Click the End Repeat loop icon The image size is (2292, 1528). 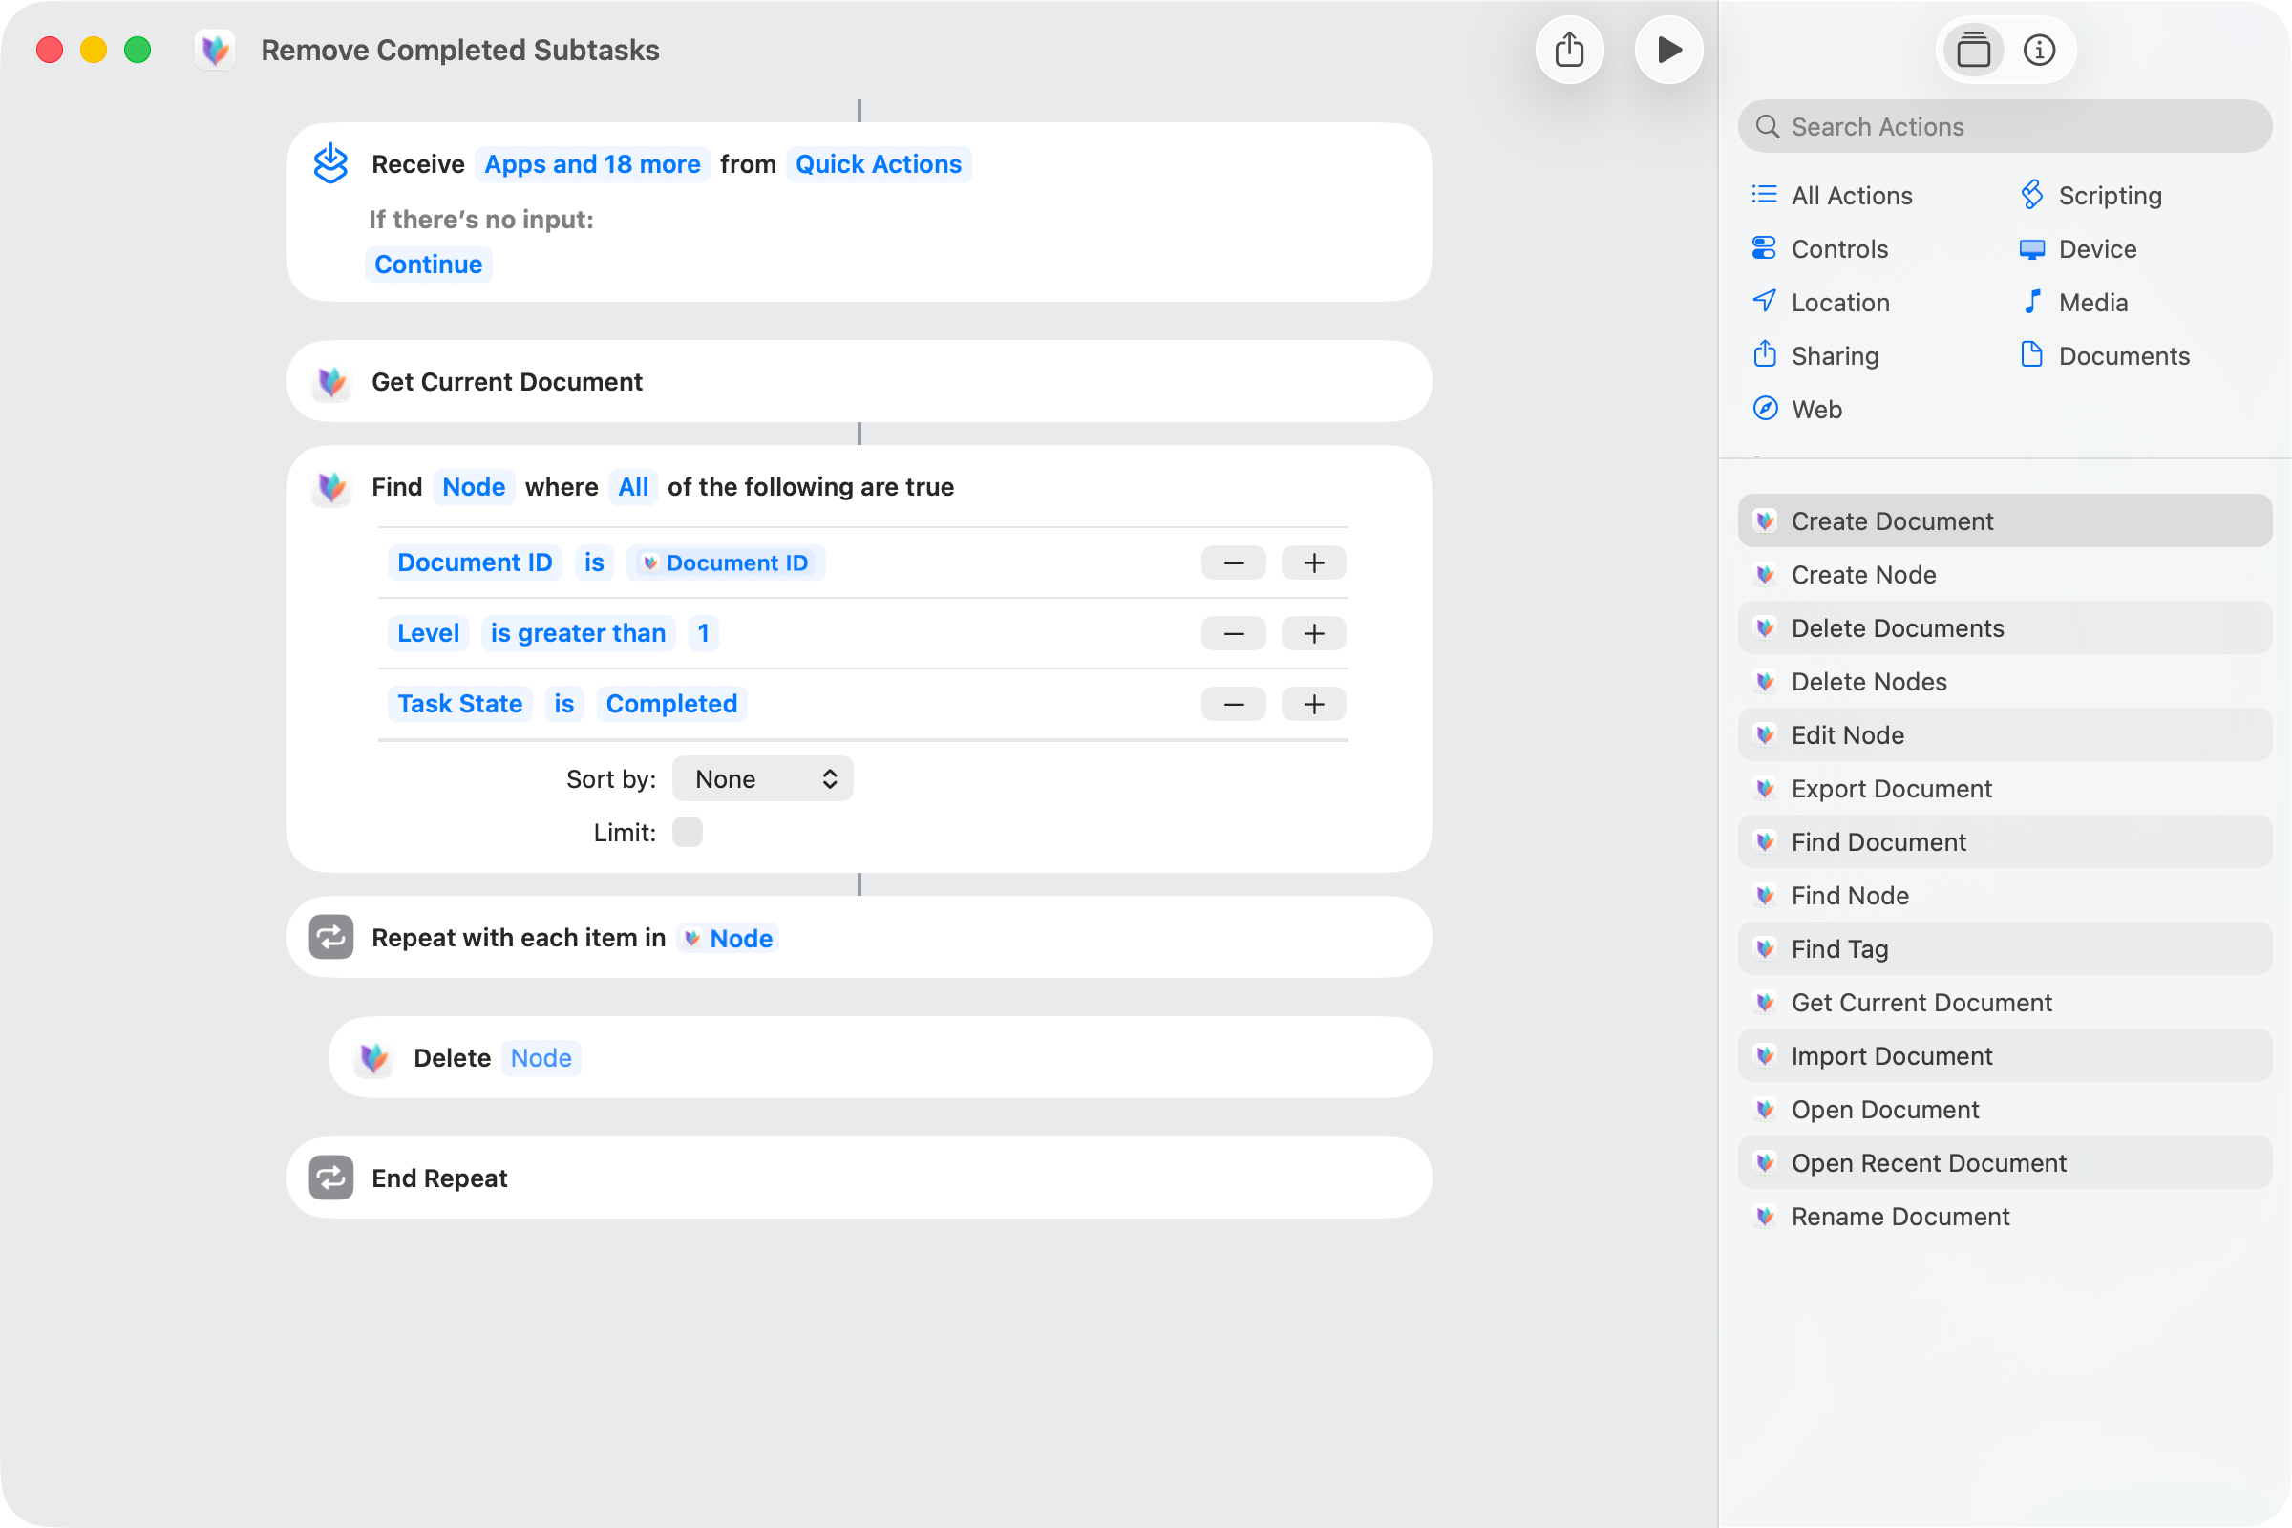(330, 1178)
